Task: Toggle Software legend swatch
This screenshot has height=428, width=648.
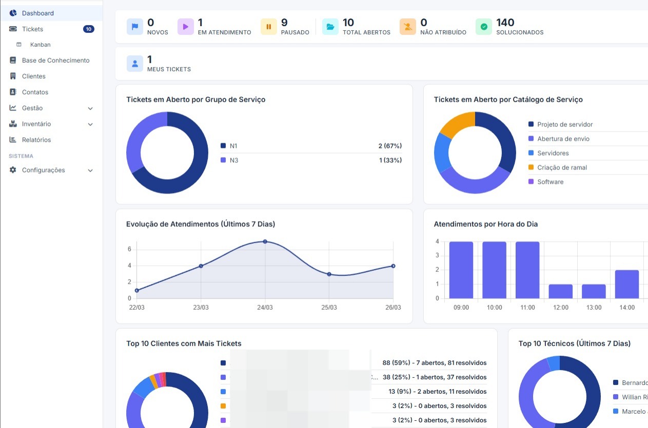Action: coord(531,182)
